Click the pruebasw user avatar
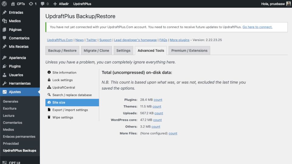The width and height of the screenshot is (292, 164). tap(288, 4)
